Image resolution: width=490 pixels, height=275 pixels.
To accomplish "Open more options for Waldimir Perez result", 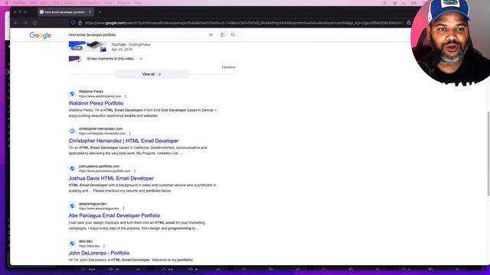I will pyautogui.click(x=126, y=96).
